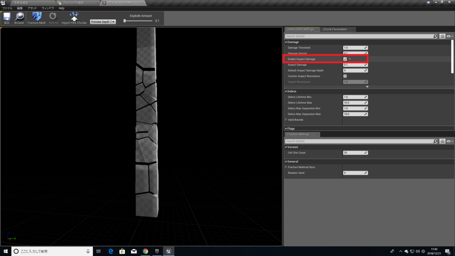
Task: Open Microsoft Store from taskbar
Action: coord(122,252)
